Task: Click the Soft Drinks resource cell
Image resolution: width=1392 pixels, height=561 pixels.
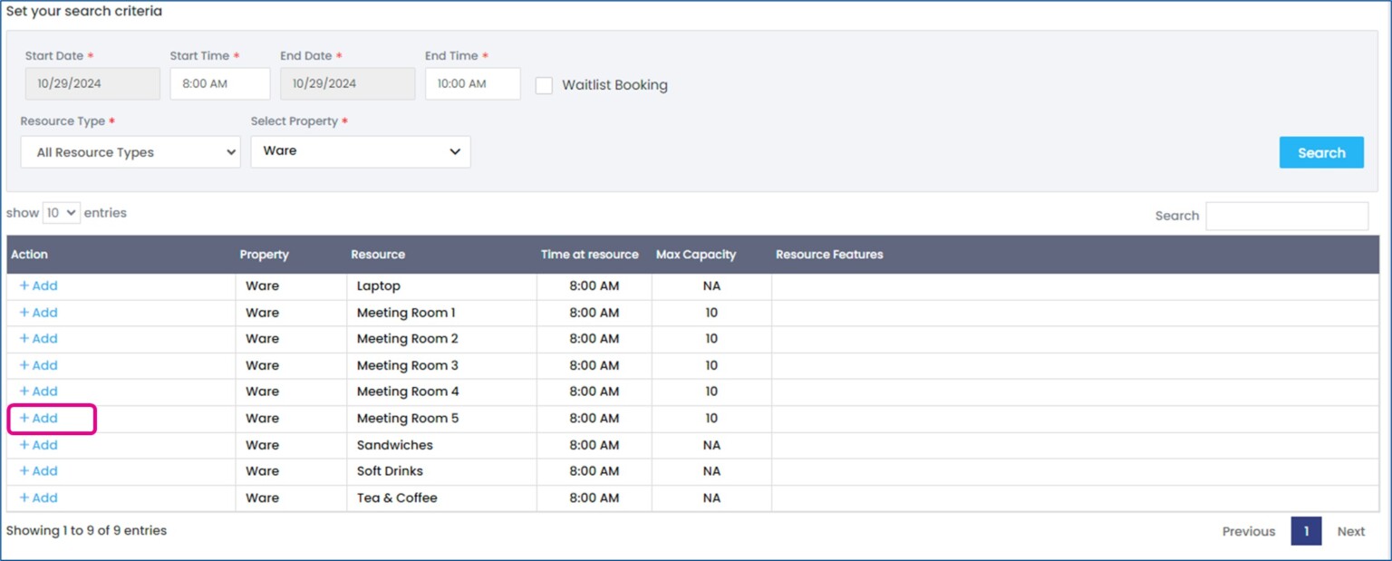Action: [441, 471]
